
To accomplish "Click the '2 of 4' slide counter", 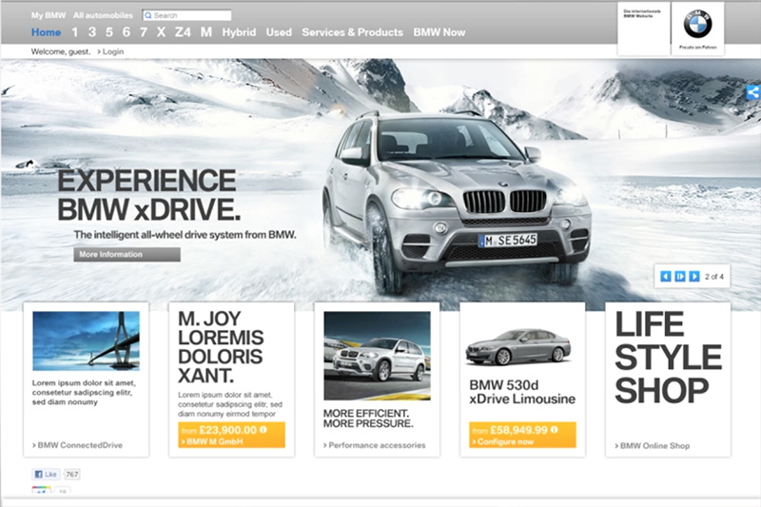I will point(714,277).
